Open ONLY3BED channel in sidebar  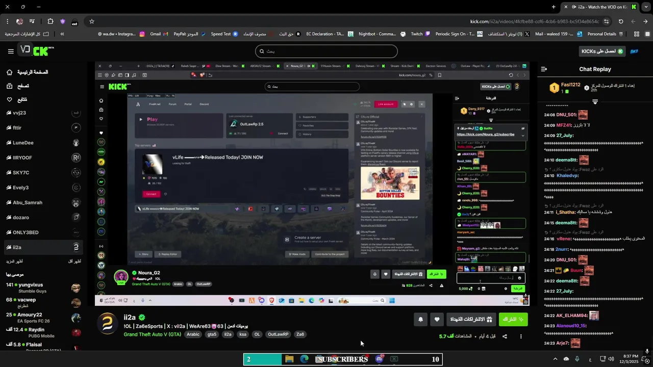point(43,232)
